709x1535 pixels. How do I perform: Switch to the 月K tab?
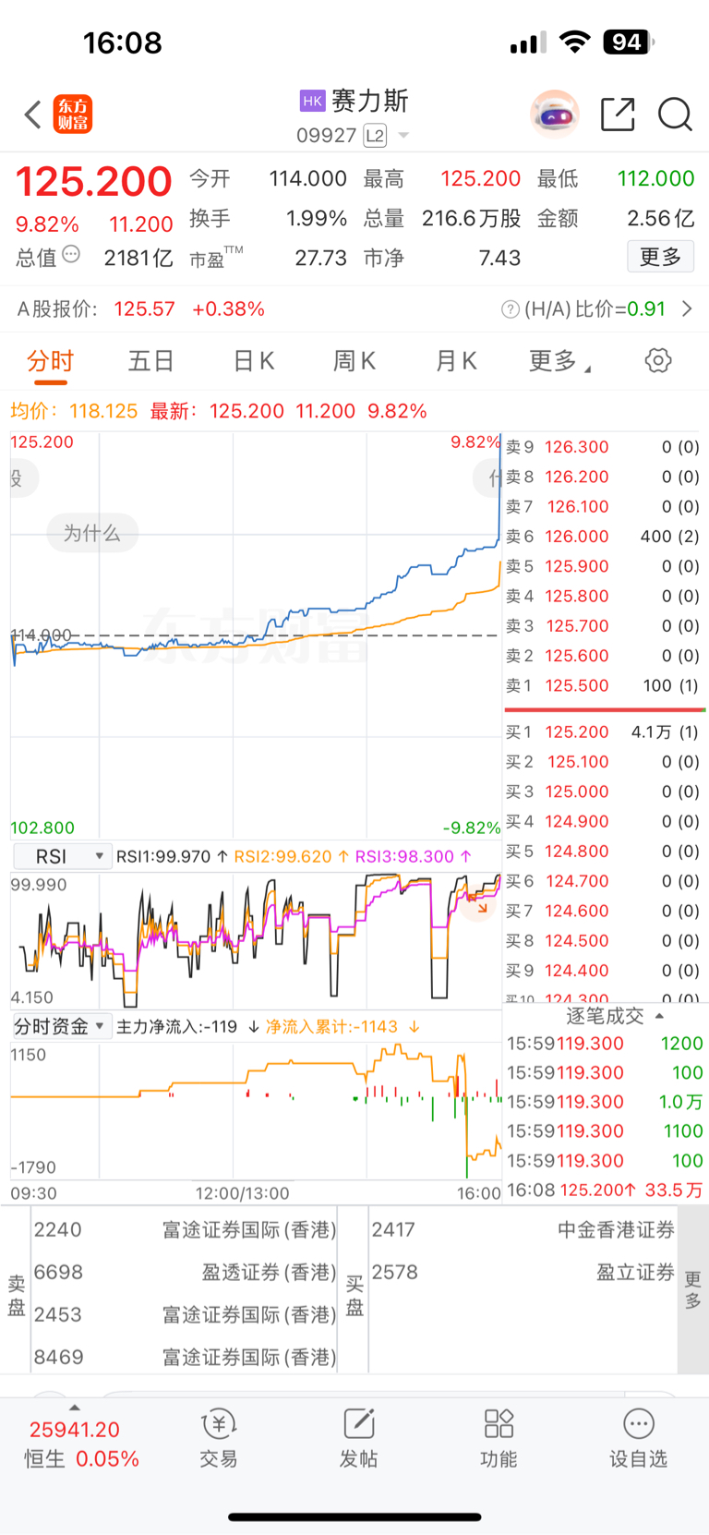click(x=456, y=361)
